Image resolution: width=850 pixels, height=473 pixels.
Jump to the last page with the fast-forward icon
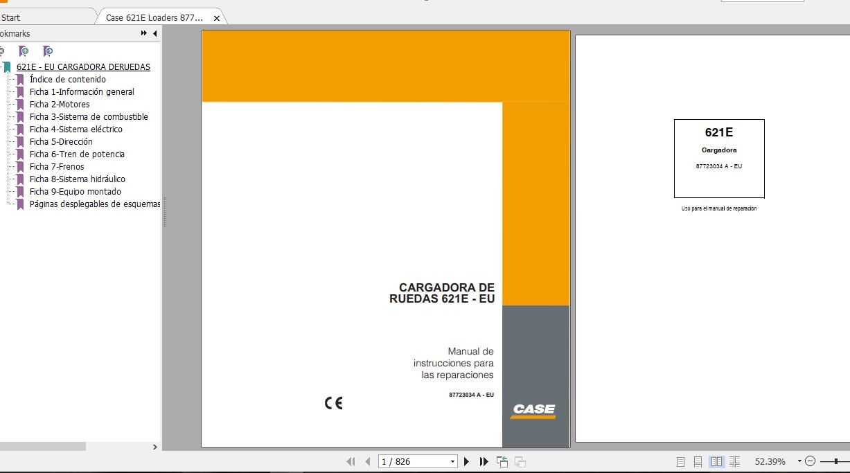(484, 461)
